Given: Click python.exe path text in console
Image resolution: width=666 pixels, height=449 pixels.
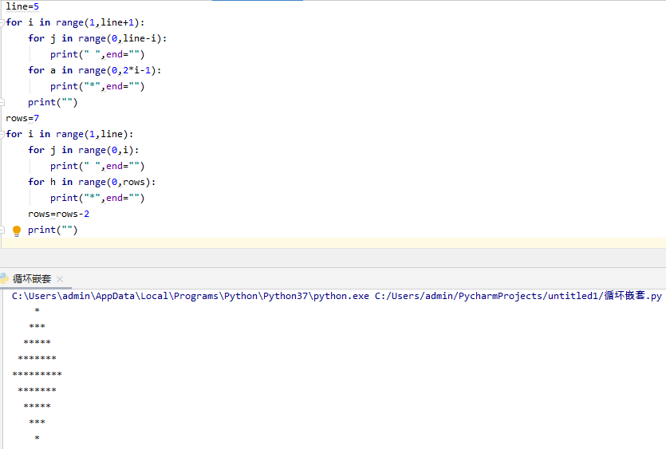Looking at the screenshot, I should coord(191,296).
